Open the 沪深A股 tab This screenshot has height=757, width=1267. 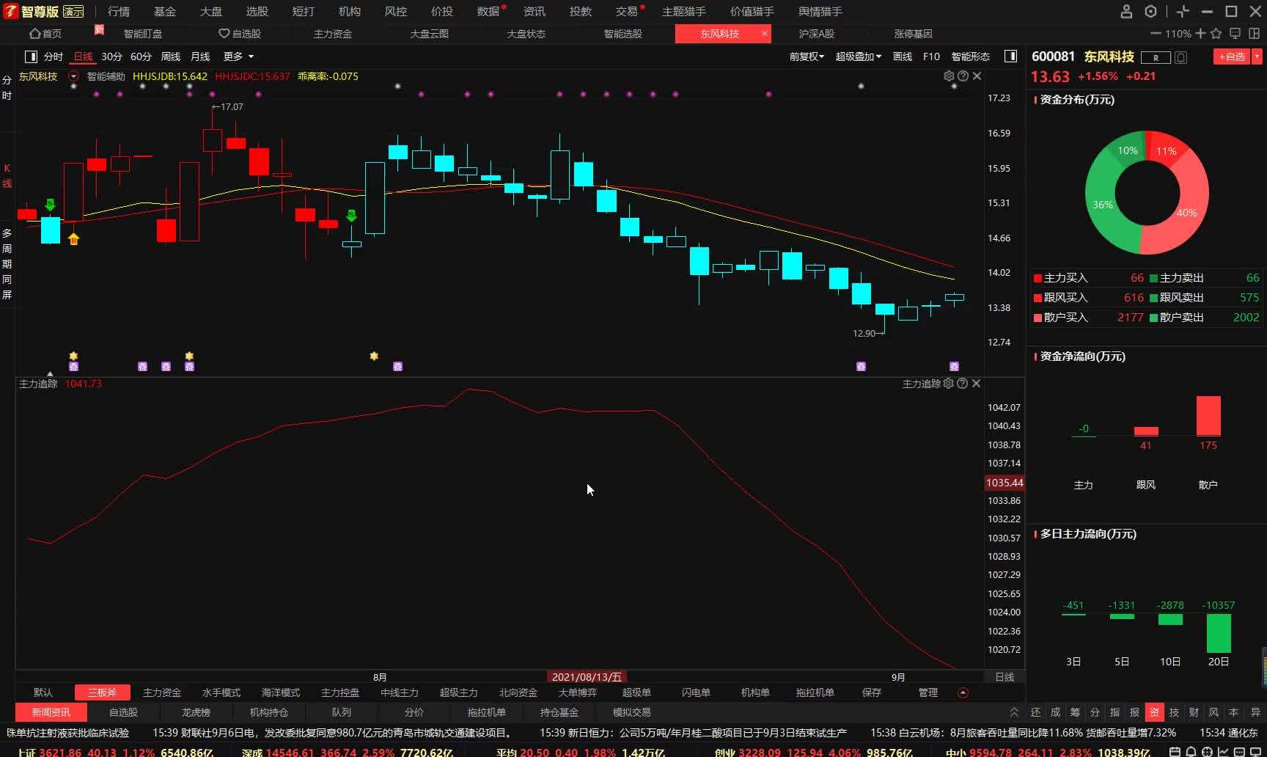(x=816, y=34)
